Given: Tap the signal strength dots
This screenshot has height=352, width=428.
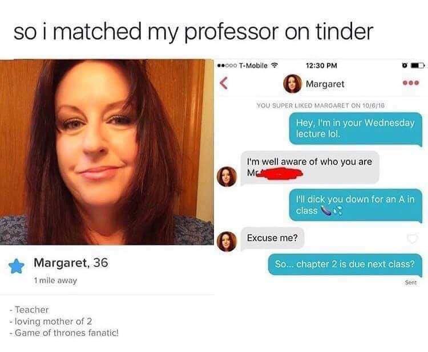Looking at the screenshot, I should (227, 66).
